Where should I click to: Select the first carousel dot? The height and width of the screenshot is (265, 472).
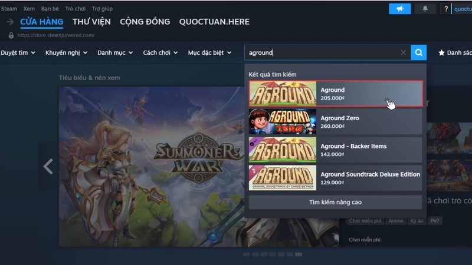click(247, 254)
